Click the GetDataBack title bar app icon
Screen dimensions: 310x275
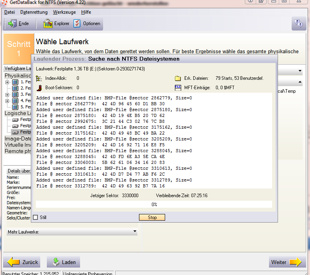5,2
